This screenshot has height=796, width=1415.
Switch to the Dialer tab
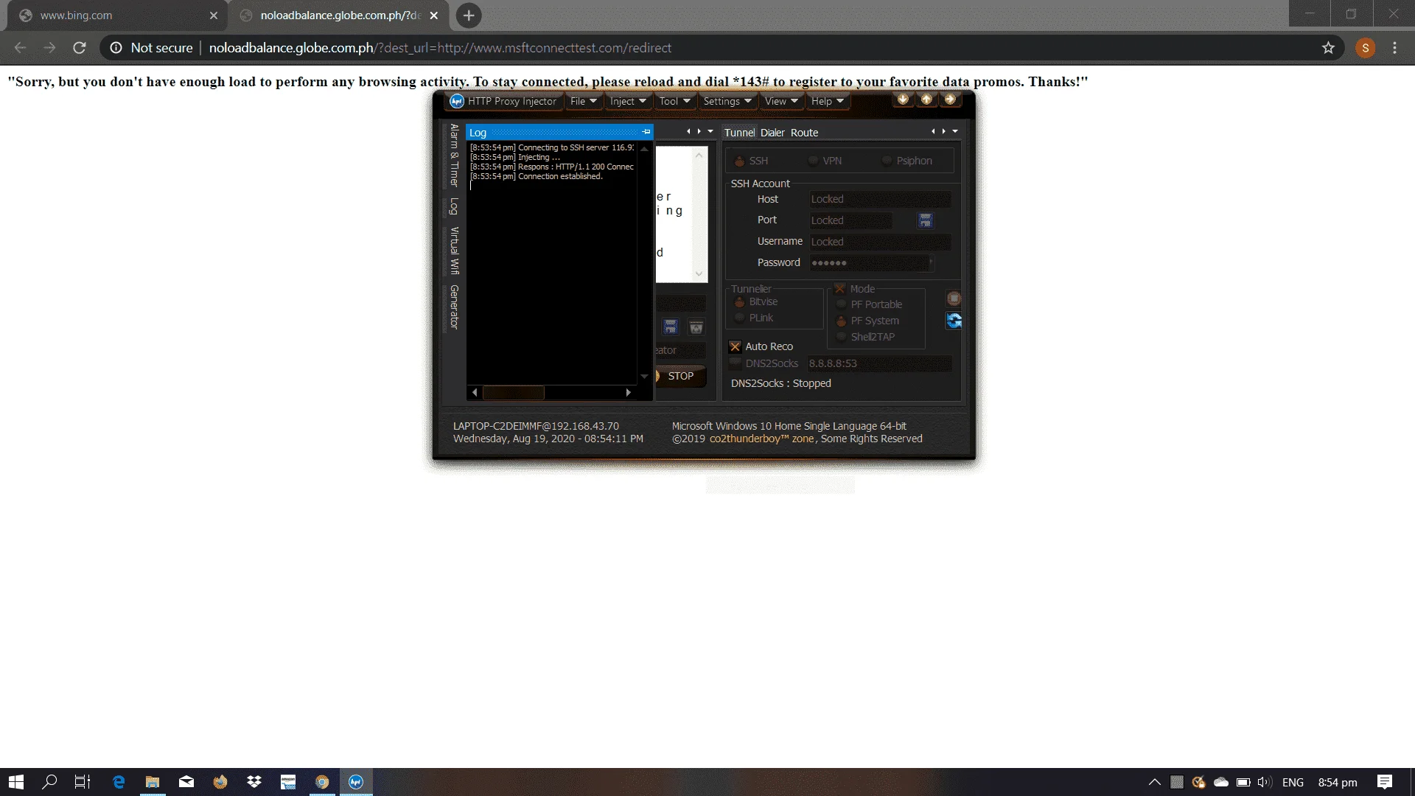click(x=772, y=133)
